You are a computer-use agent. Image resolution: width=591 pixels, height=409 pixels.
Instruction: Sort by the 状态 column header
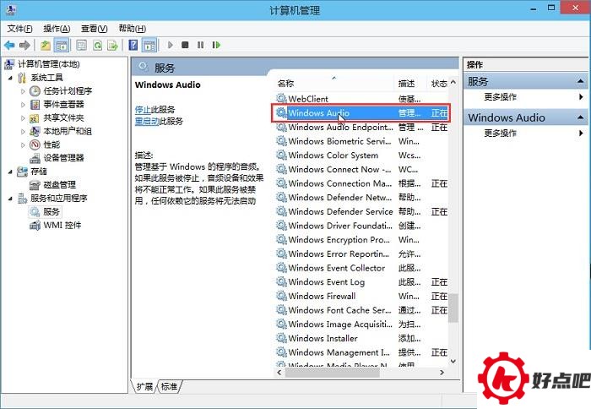click(439, 84)
